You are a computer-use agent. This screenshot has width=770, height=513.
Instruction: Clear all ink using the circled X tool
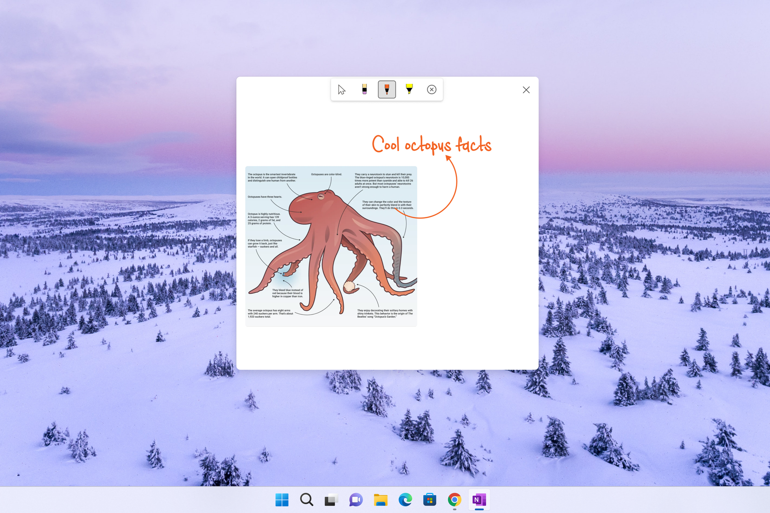pos(431,90)
